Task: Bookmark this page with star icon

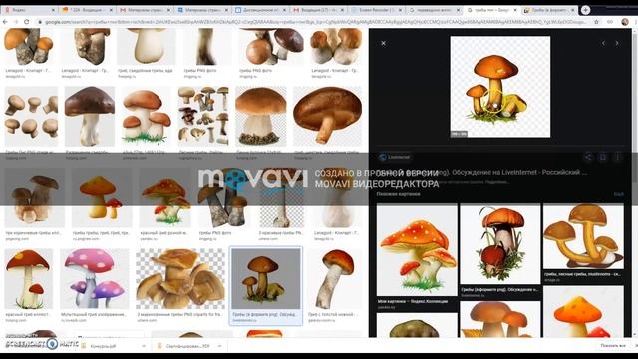Action: pos(596,22)
